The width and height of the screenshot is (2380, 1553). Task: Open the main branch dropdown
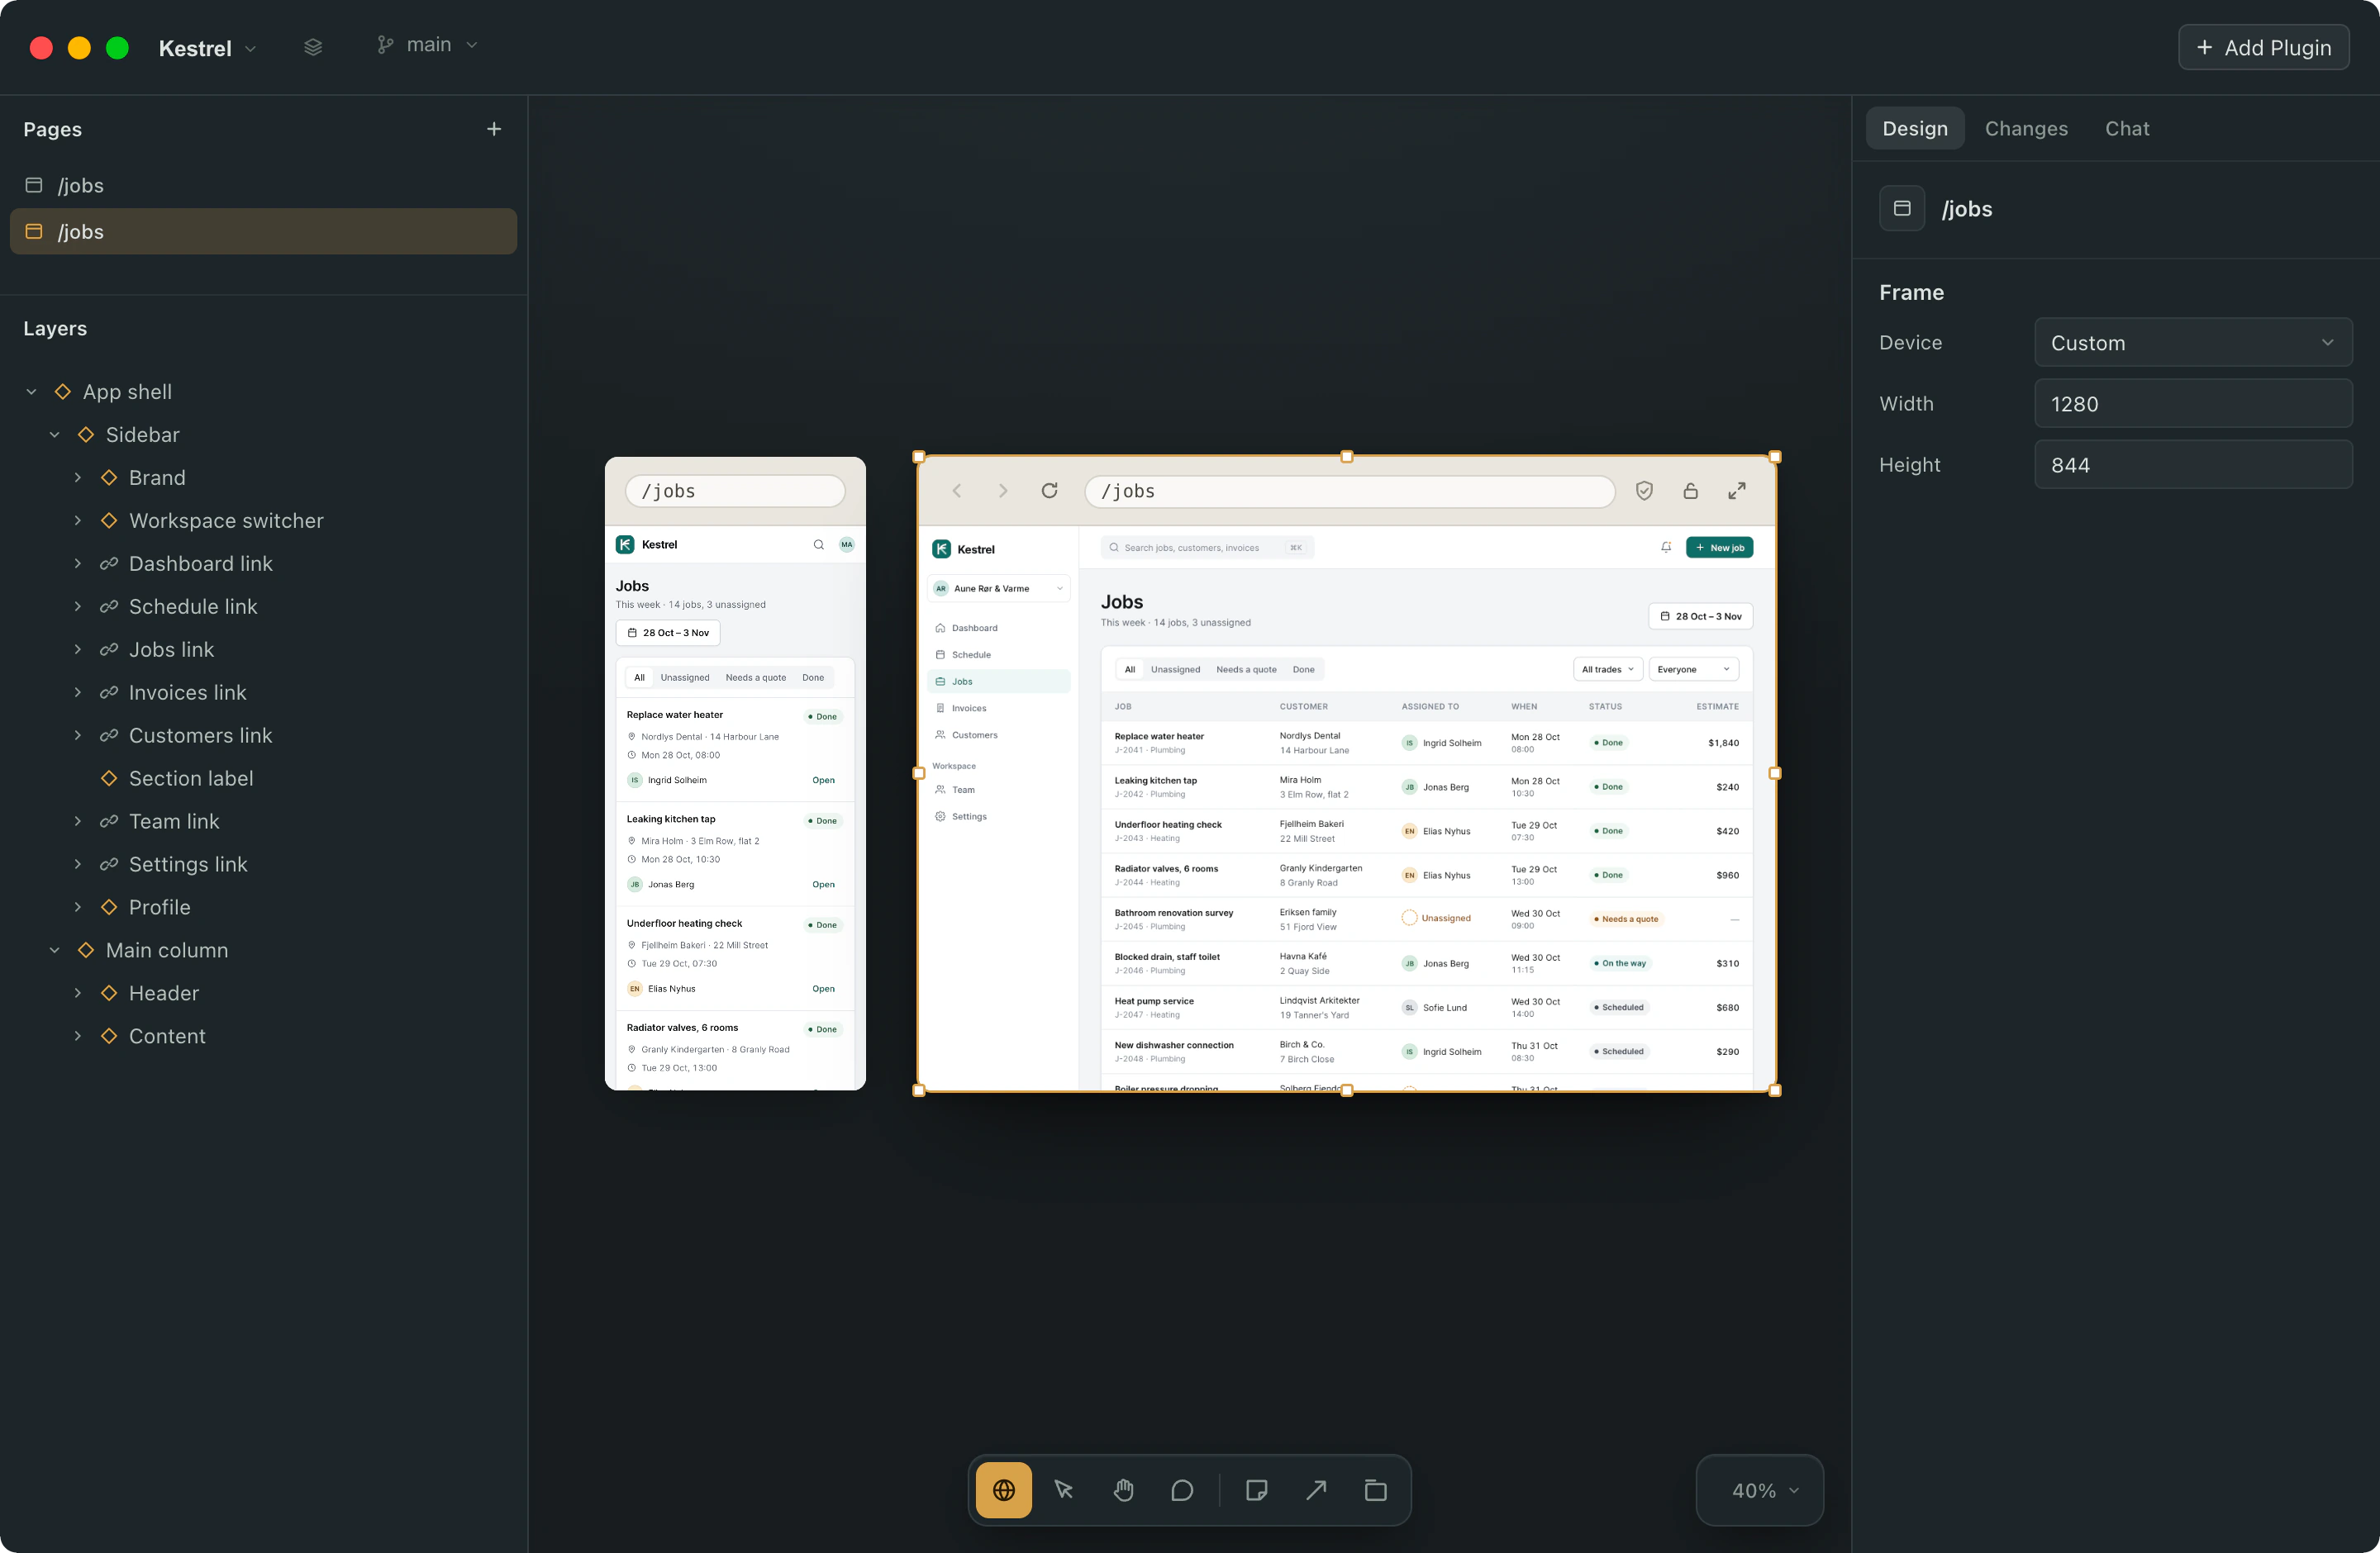point(428,45)
